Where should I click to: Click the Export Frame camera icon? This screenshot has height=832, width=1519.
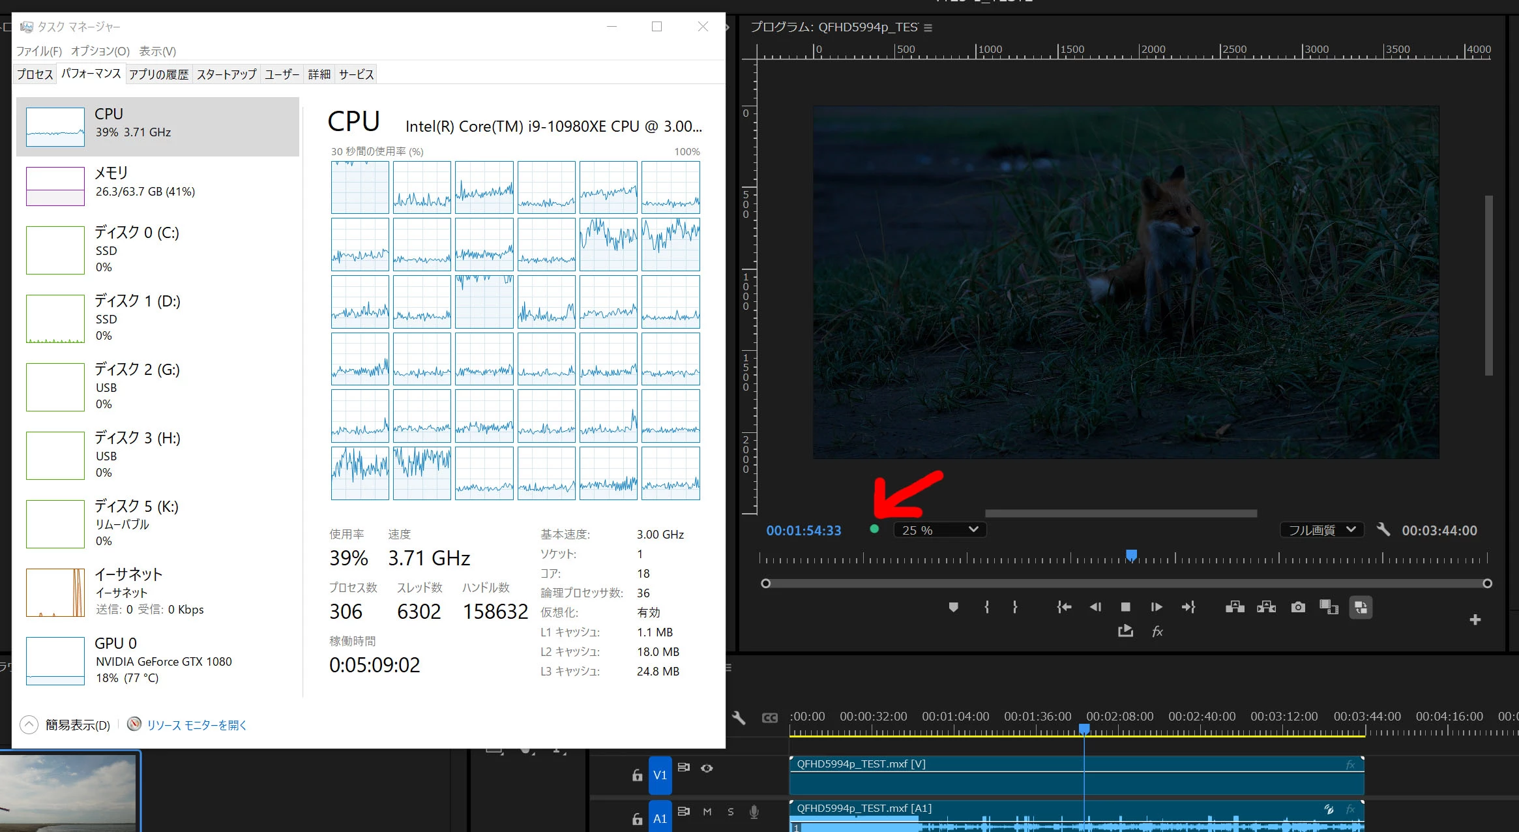tap(1298, 607)
